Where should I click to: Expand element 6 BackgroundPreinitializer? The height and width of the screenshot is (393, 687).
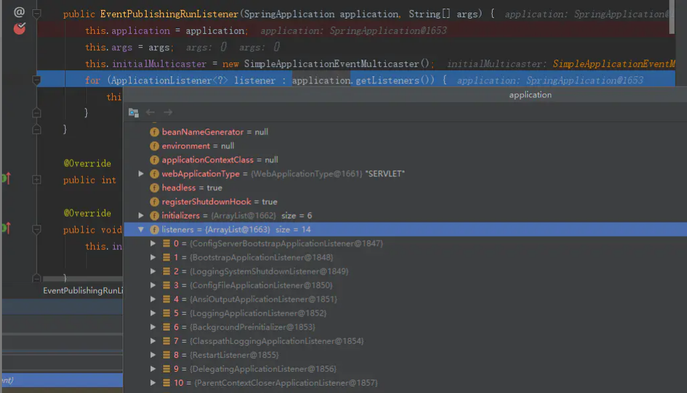[153, 327]
